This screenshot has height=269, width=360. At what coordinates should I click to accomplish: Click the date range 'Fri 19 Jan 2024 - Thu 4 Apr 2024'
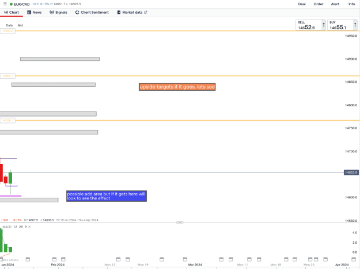pos(77,220)
